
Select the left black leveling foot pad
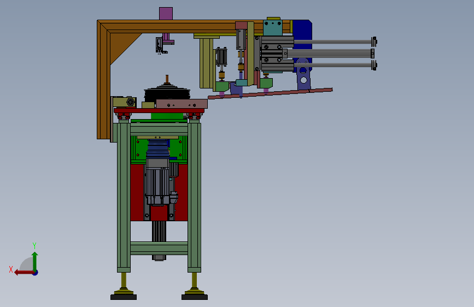(x=124, y=297)
